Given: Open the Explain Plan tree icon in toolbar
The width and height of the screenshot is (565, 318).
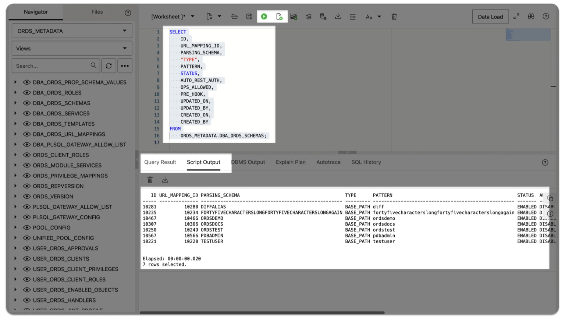Looking at the screenshot, I should click(308, 16).
